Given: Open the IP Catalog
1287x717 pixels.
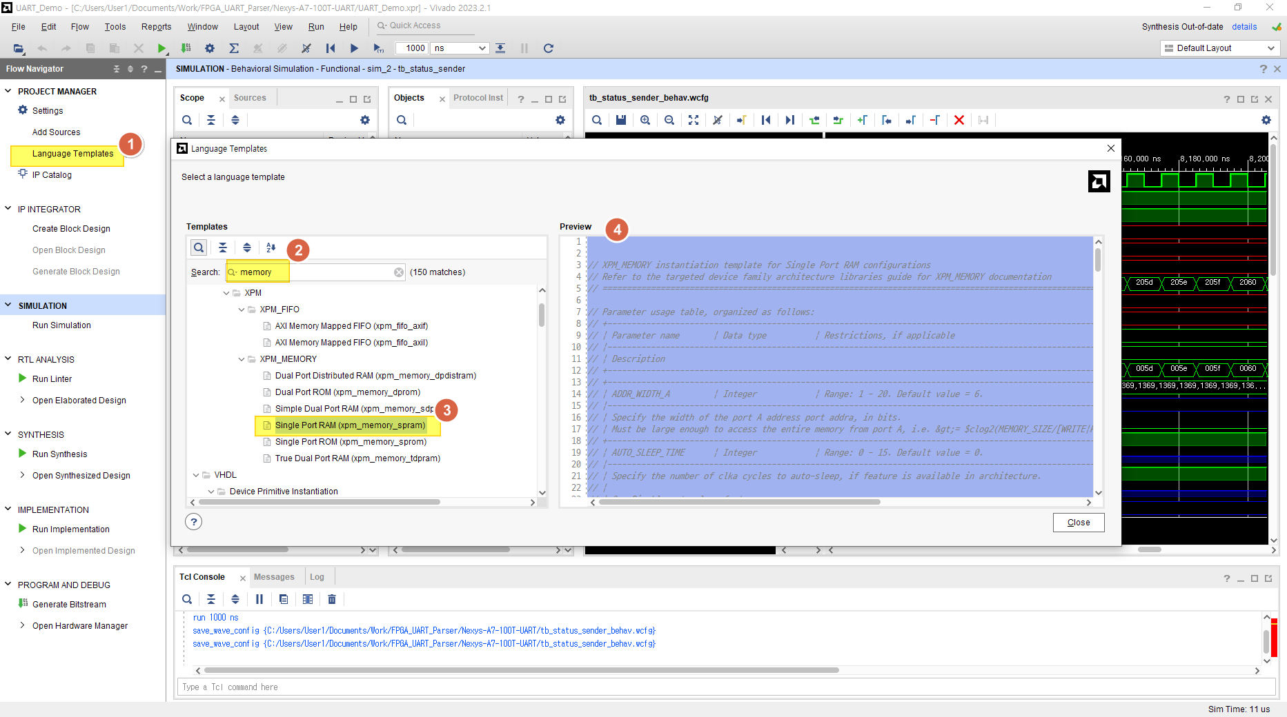Looking at the screenshot, I should tap(52, 175).
